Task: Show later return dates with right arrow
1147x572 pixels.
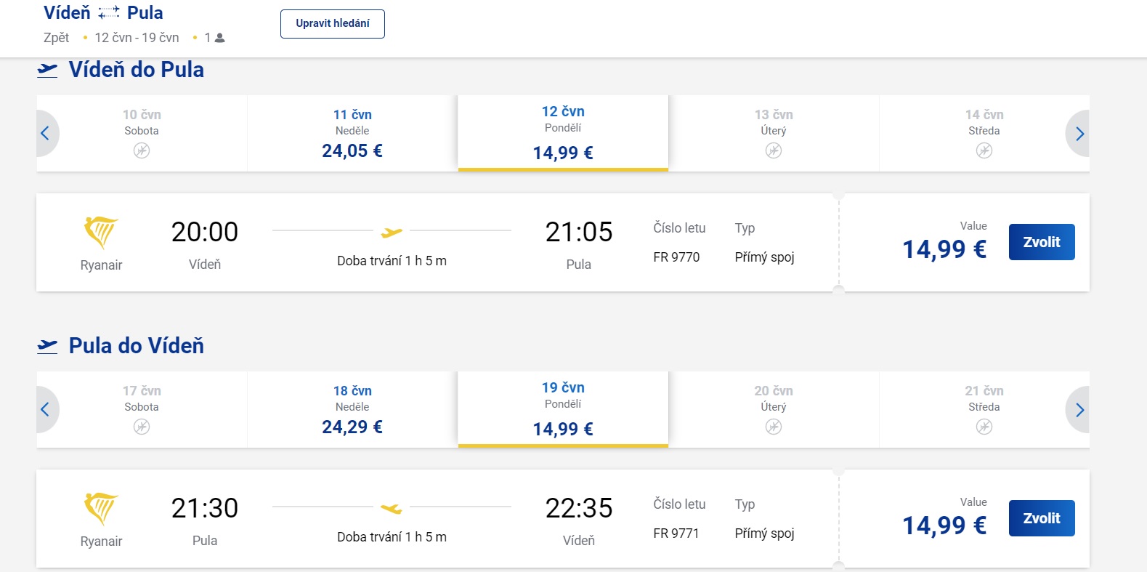Action: point(1079,409)
